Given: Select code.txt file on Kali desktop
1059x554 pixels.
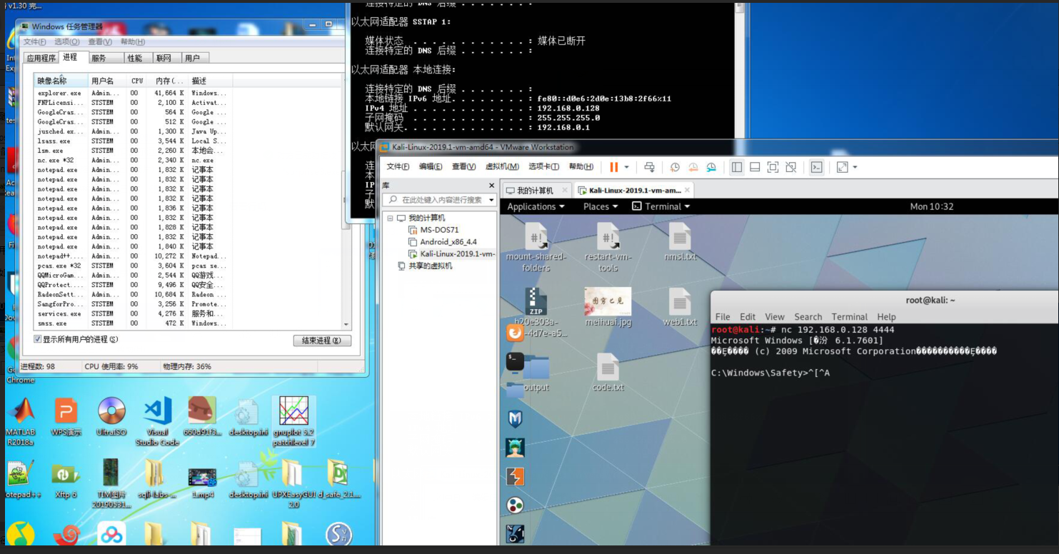Looking at the screenshot, I should (x=608, y=373).
